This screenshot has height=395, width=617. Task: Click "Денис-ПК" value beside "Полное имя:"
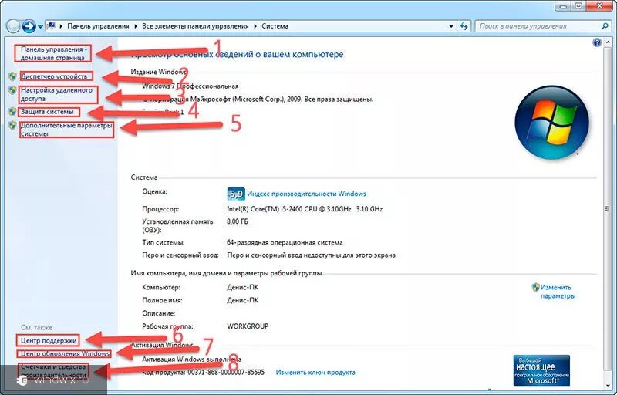pyautogui.click(x=243, y=300)
